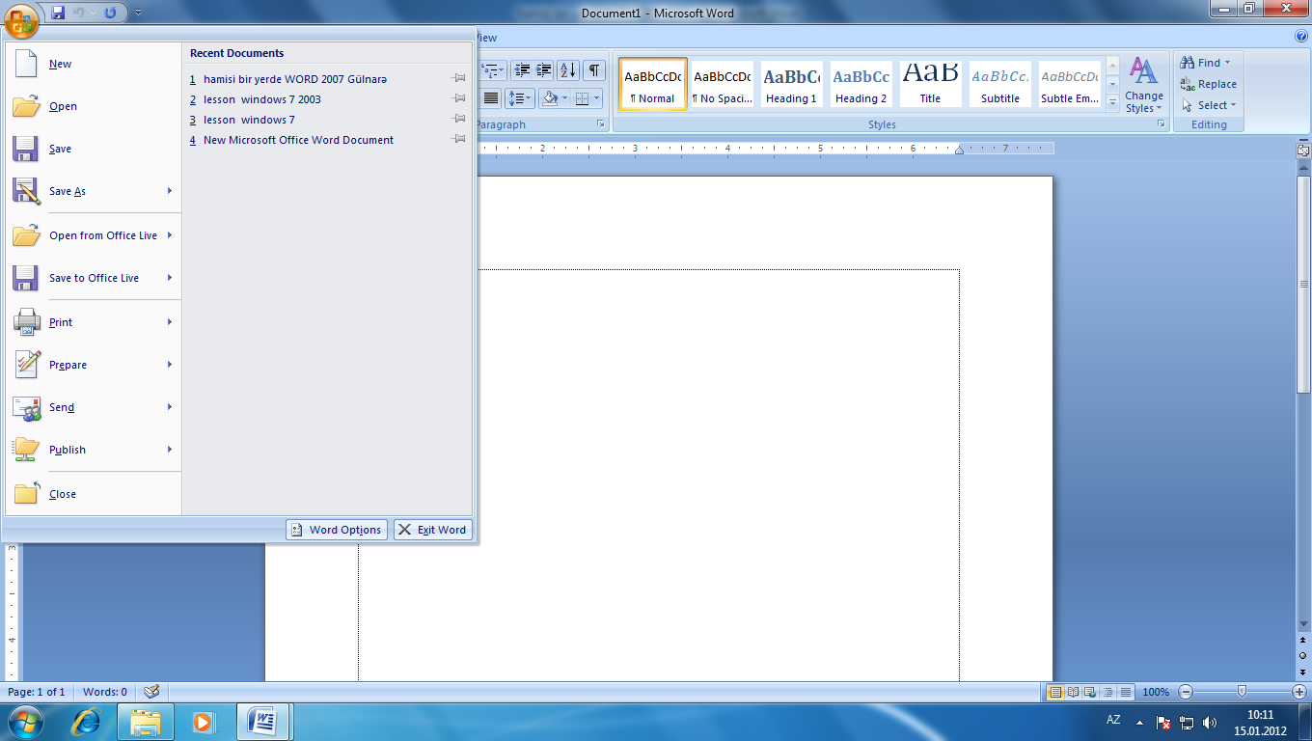Click the zoom slider handle
The height and width of the screenshot is (741, 1312).
tap(1242, 691)
